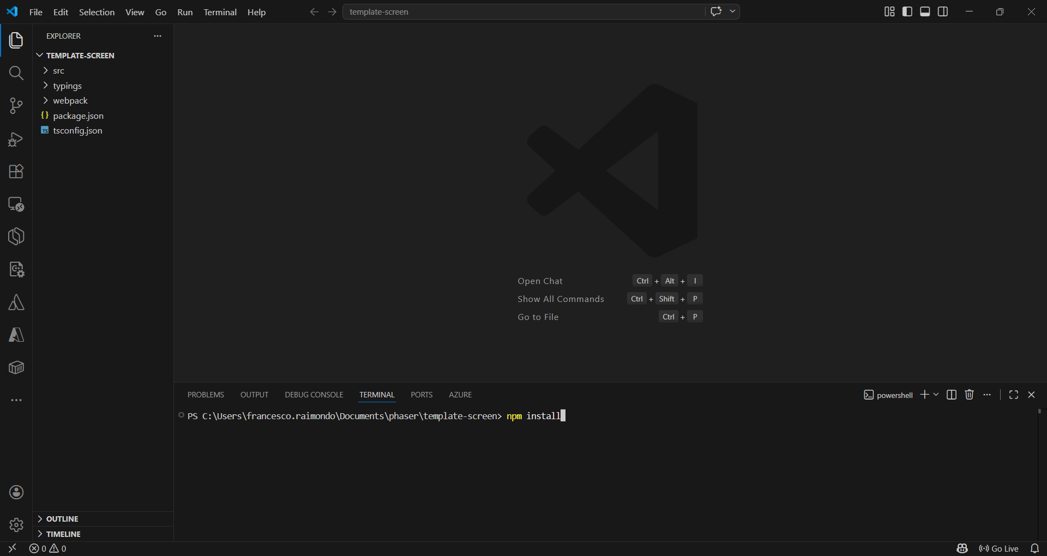The width and height of the screenshot is (1047, 556).
Task: Open the chat dropdown in title bar
Action: [x=732, y=11]
